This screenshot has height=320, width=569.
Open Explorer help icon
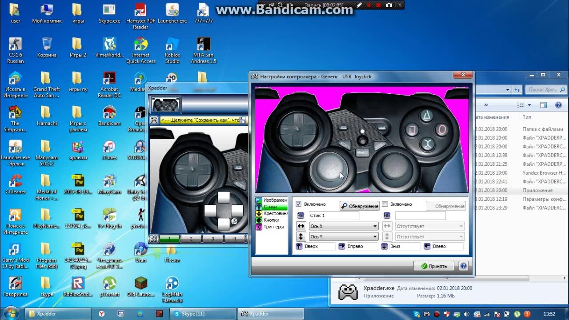(x=559, y=105)
